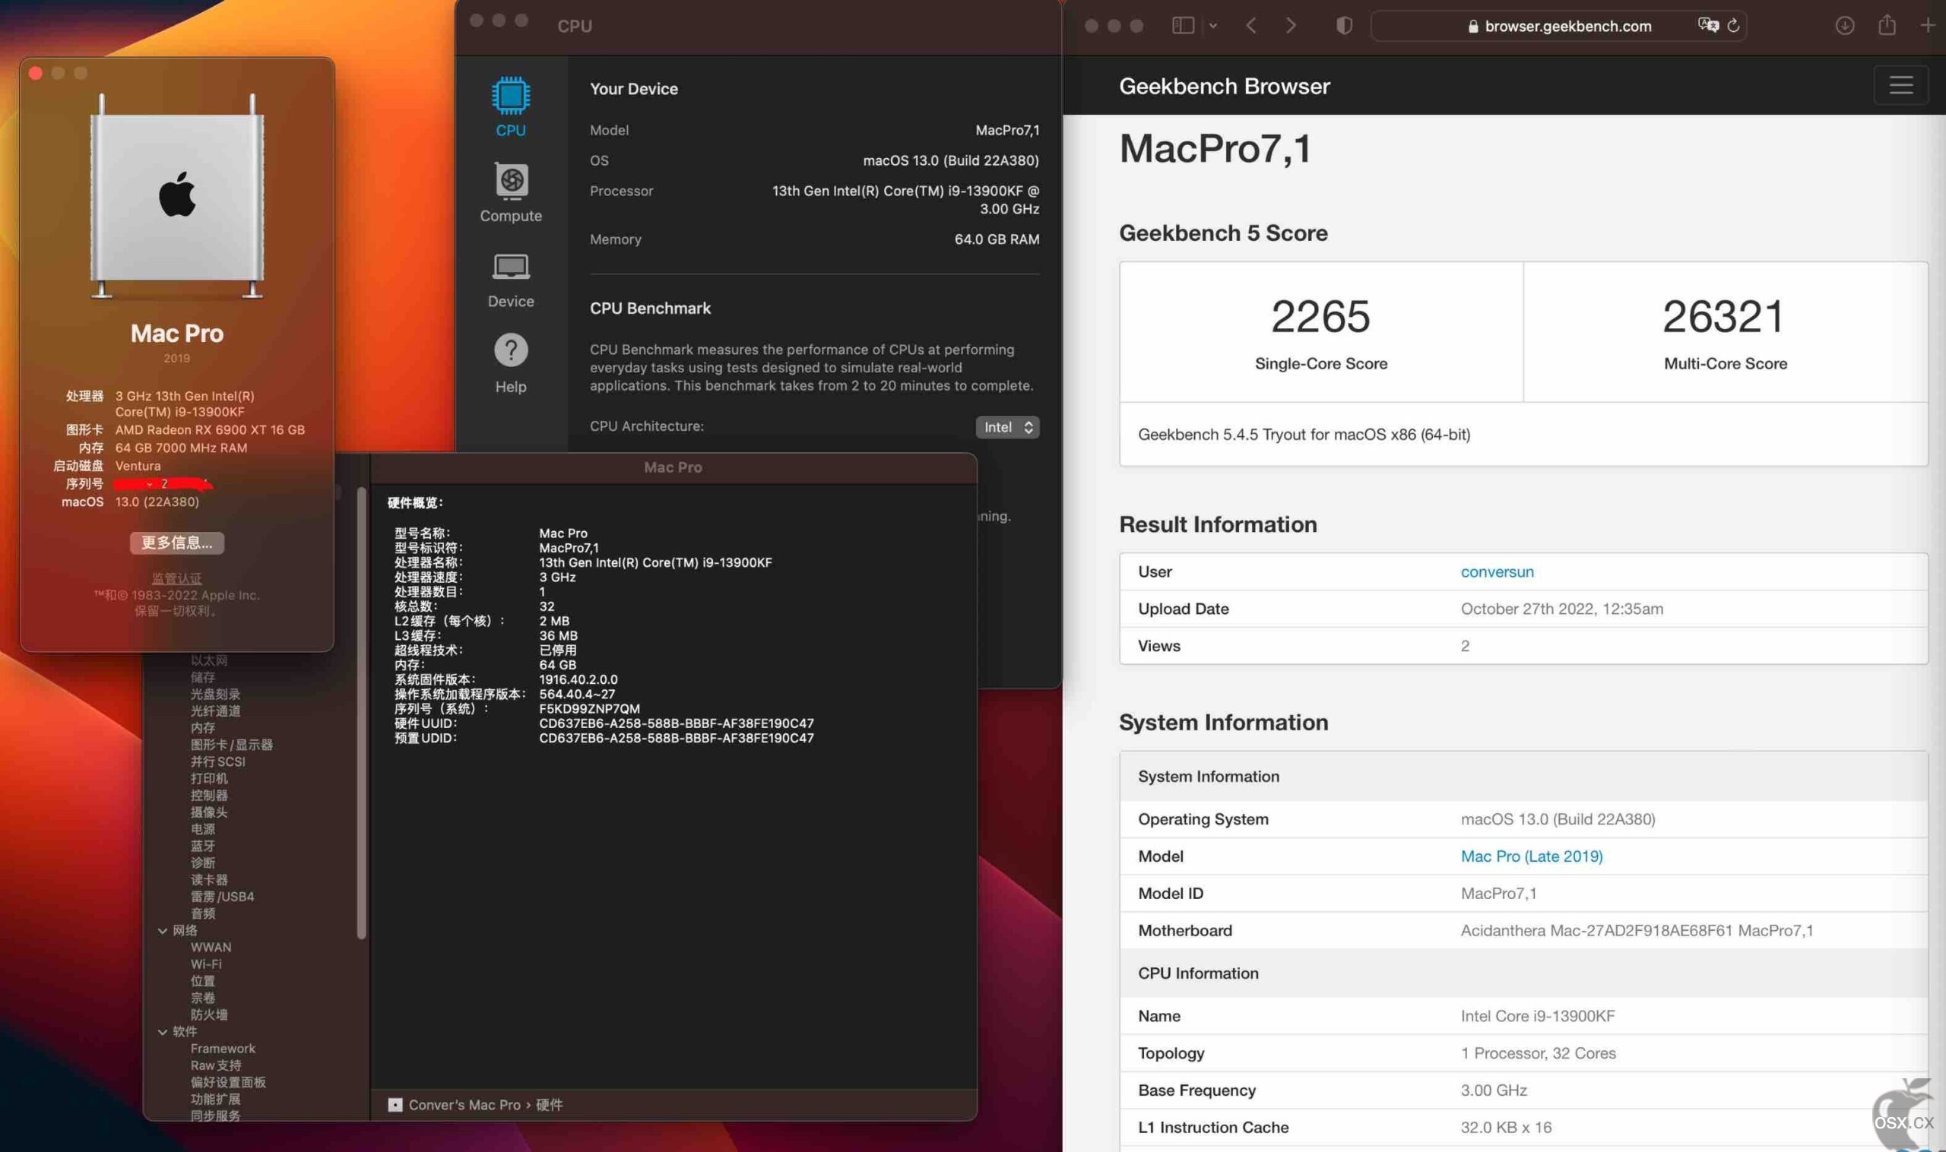The image size is (1946, 1152).
Task: Click the serial number F5KD99ZNP7QM
Action: pyautogui.click(x=589, y=708)
